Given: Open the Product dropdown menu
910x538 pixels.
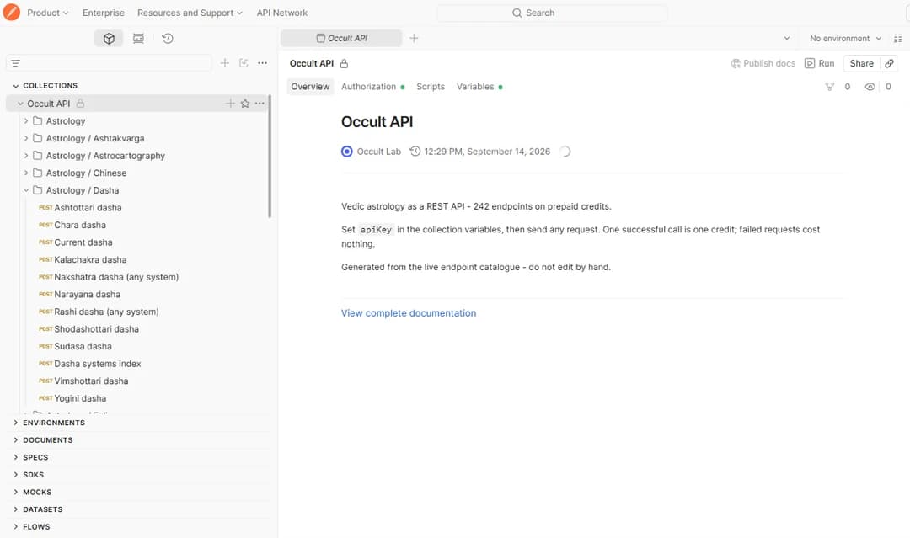Looking at the screenshot, I should (47, 12).
